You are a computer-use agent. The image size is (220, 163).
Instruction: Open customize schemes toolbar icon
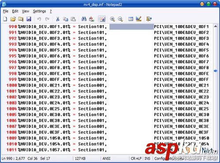click(x=138, y=19)
